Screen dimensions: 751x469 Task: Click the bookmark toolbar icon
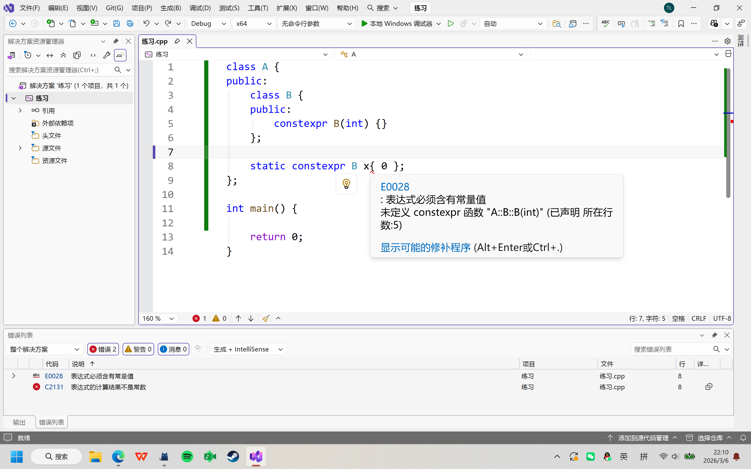coord(681,23)
